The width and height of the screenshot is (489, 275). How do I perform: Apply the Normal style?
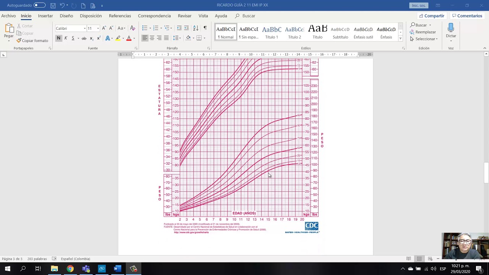point(226,32)
